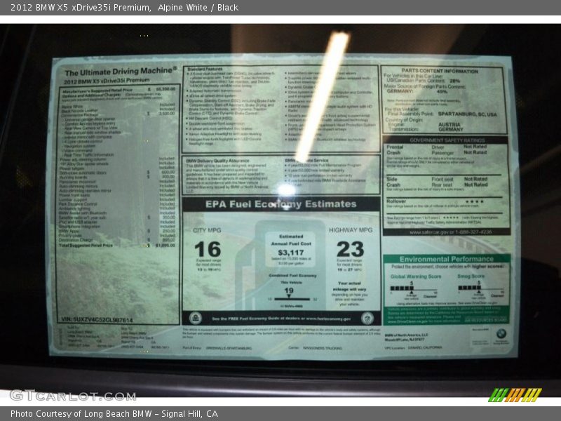Click the "Combined Fuel Economy" label
The width and height of the screenshot is (561, 421).
[x=292, y=276]
